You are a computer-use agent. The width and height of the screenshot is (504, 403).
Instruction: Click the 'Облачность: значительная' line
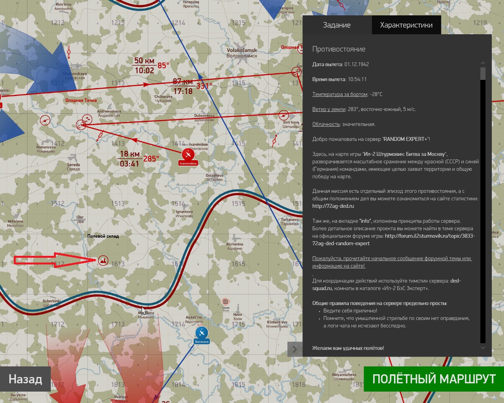(344, 124)
